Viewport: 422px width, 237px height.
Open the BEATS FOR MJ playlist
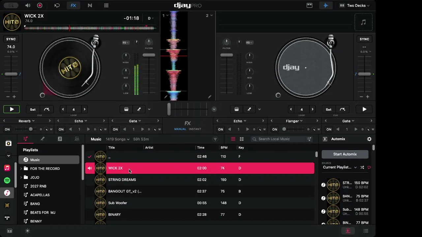tap(43, 213)
